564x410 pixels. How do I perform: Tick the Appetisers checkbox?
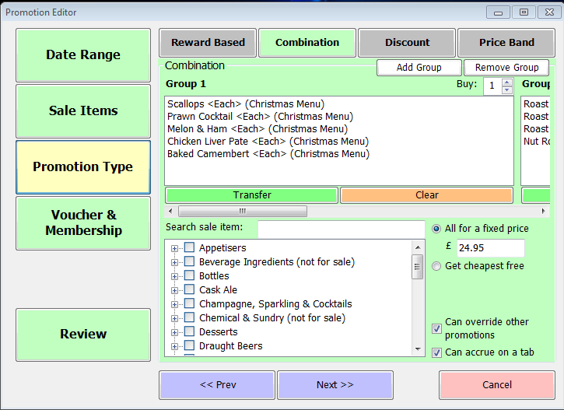coord(189,247)
